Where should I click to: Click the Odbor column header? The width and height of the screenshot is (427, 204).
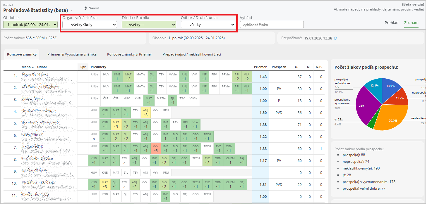42,67
